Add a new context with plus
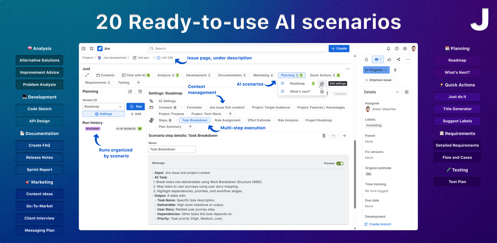The width and height of the screenshot is (497, 243). tap(230, 114)
